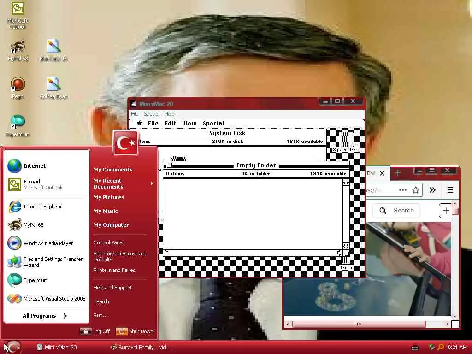Click the green tray icon beside the magnifier
Screen dimensions: 472x354
point(432,347)
